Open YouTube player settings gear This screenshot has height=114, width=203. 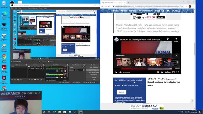point(162,72)
